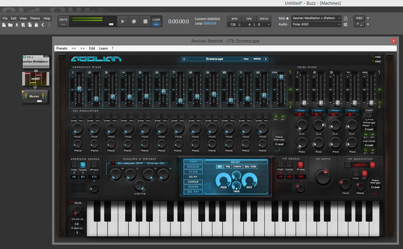Stop playback with the Stop button
Screen dimensions: 403x249
pos(145,21)
